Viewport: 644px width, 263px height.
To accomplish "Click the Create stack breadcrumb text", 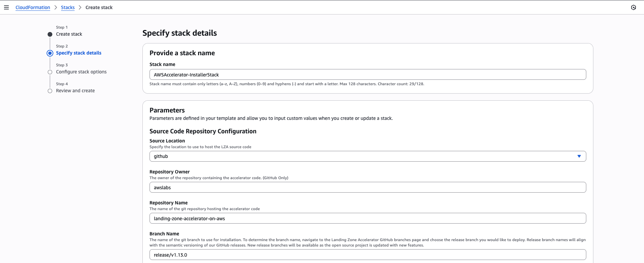I will coord(99,7).
